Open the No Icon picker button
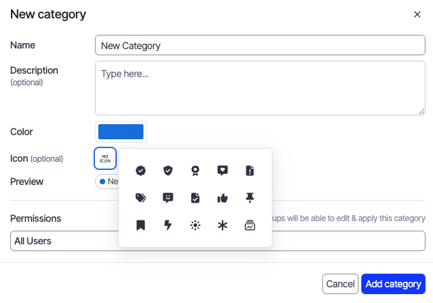This screenshot has height=303, width=433. (105, 158)
